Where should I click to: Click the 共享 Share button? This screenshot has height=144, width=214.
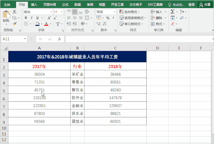coord(205,5)
